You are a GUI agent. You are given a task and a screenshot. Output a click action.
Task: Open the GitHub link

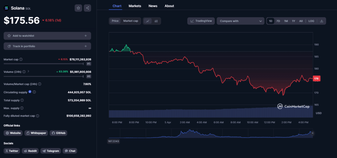[x=59, y=133]
